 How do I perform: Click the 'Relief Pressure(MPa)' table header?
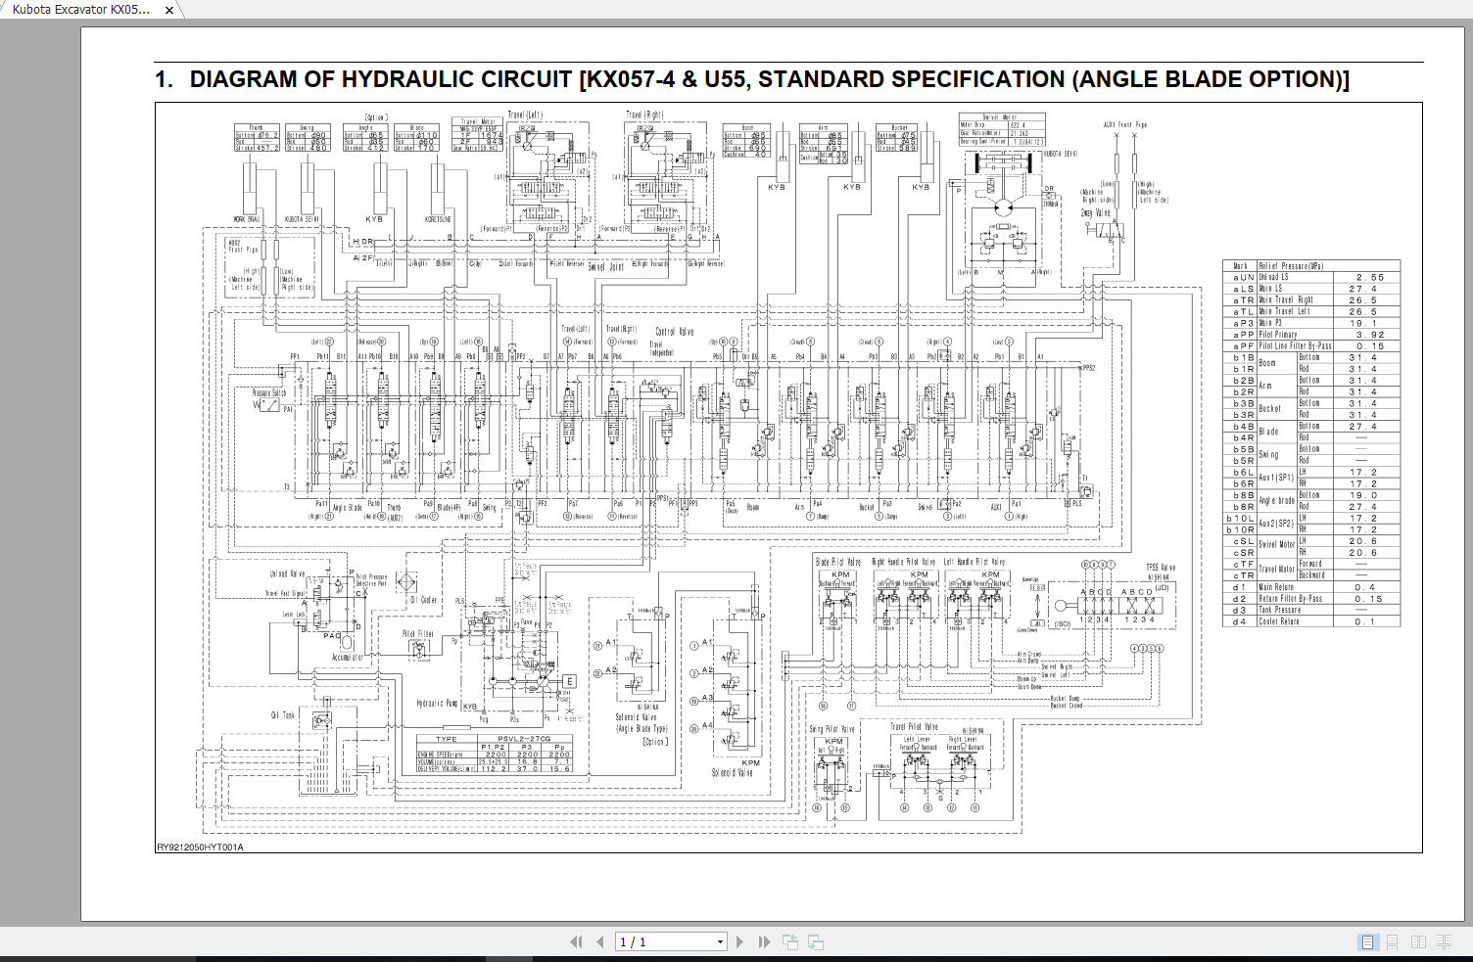tap(1291, 265)
